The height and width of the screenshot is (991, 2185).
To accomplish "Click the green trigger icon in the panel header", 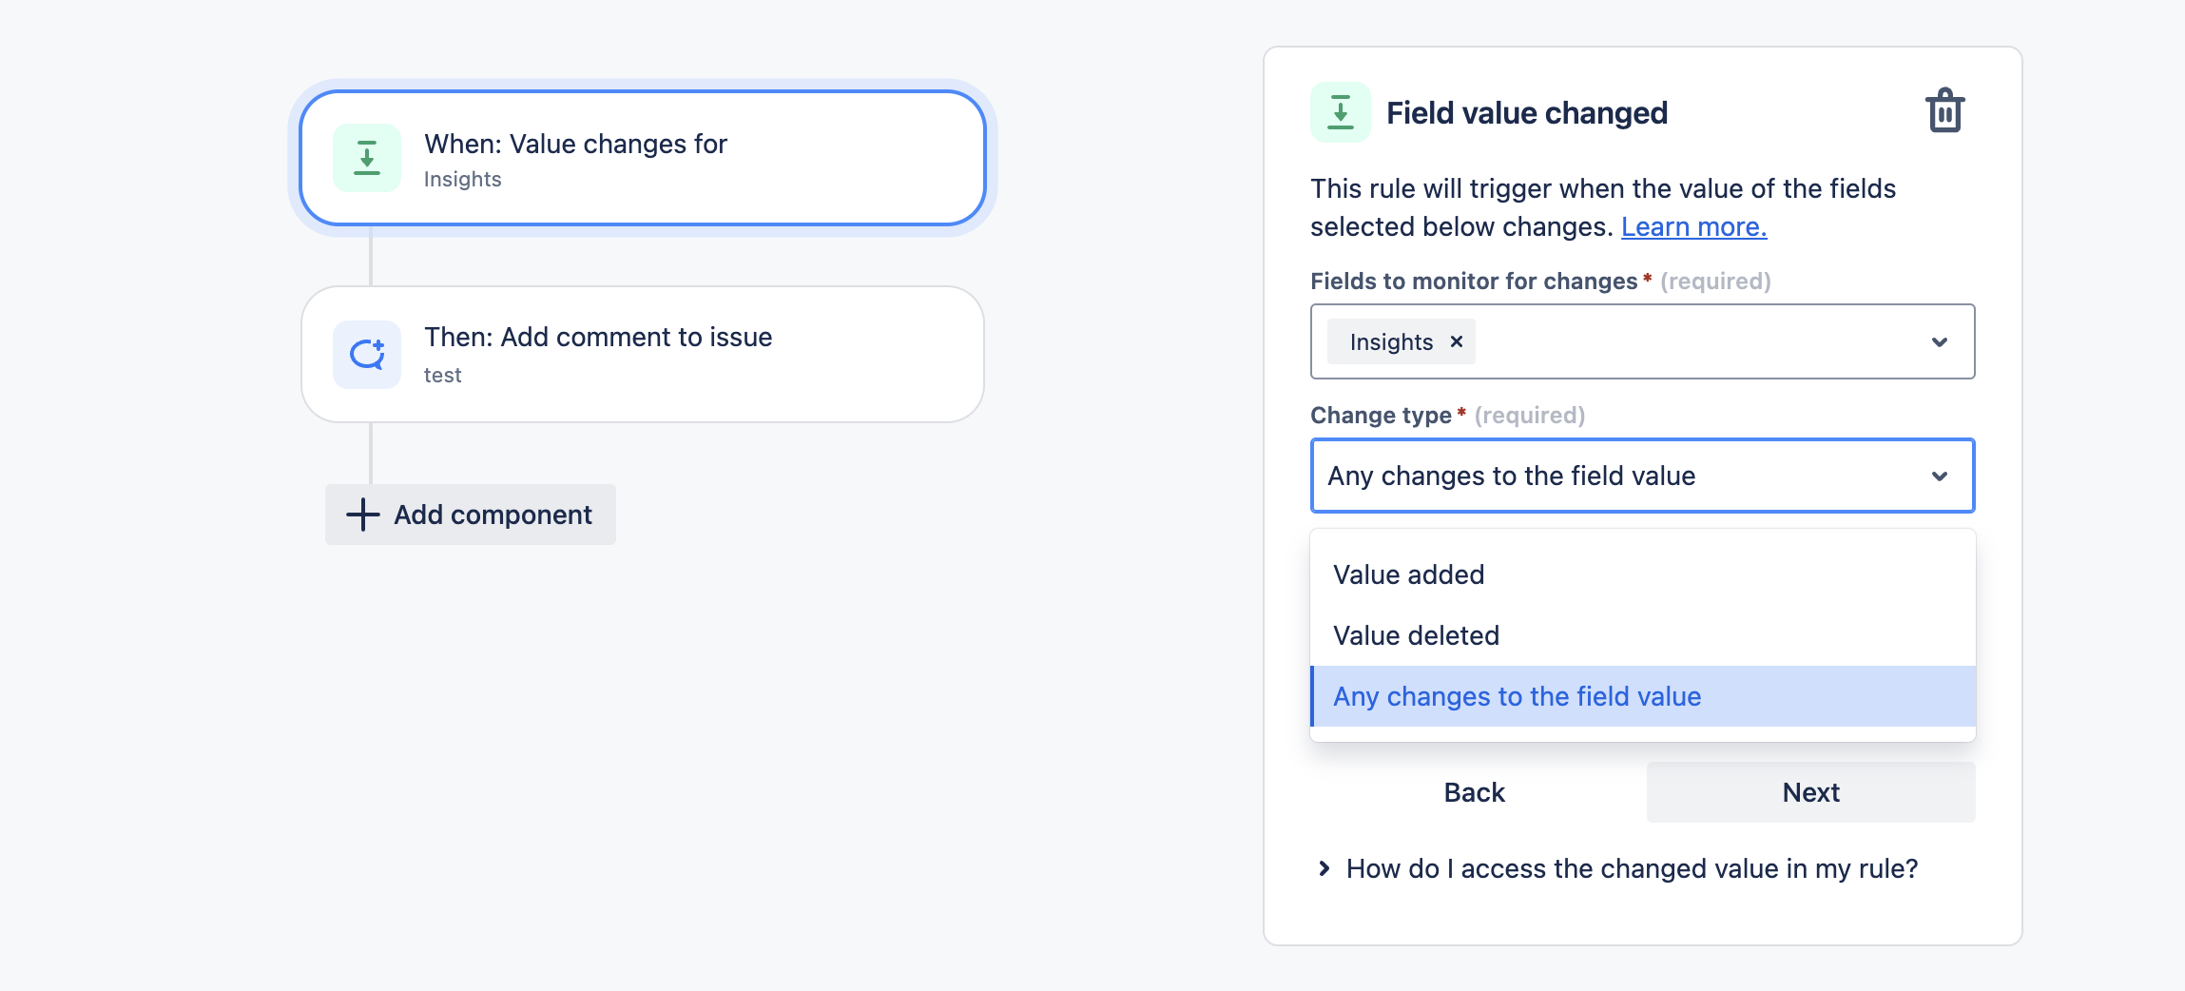I will tap(1342, 111).
